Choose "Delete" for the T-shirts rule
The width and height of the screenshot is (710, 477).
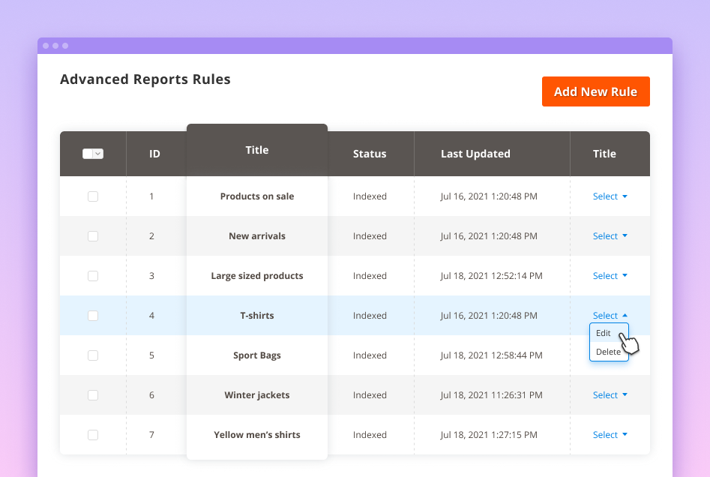pyautogui.click(x=607, y=351)
